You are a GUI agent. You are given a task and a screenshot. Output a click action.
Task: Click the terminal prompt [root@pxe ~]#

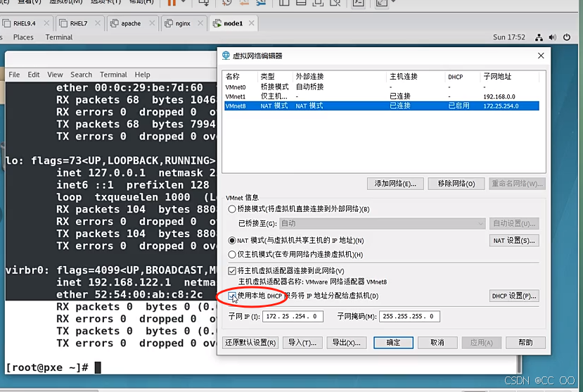(47, 368)
